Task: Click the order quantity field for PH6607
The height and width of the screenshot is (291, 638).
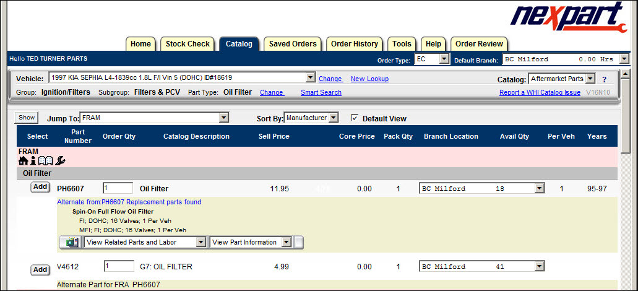Action: (x=118, y=188)
